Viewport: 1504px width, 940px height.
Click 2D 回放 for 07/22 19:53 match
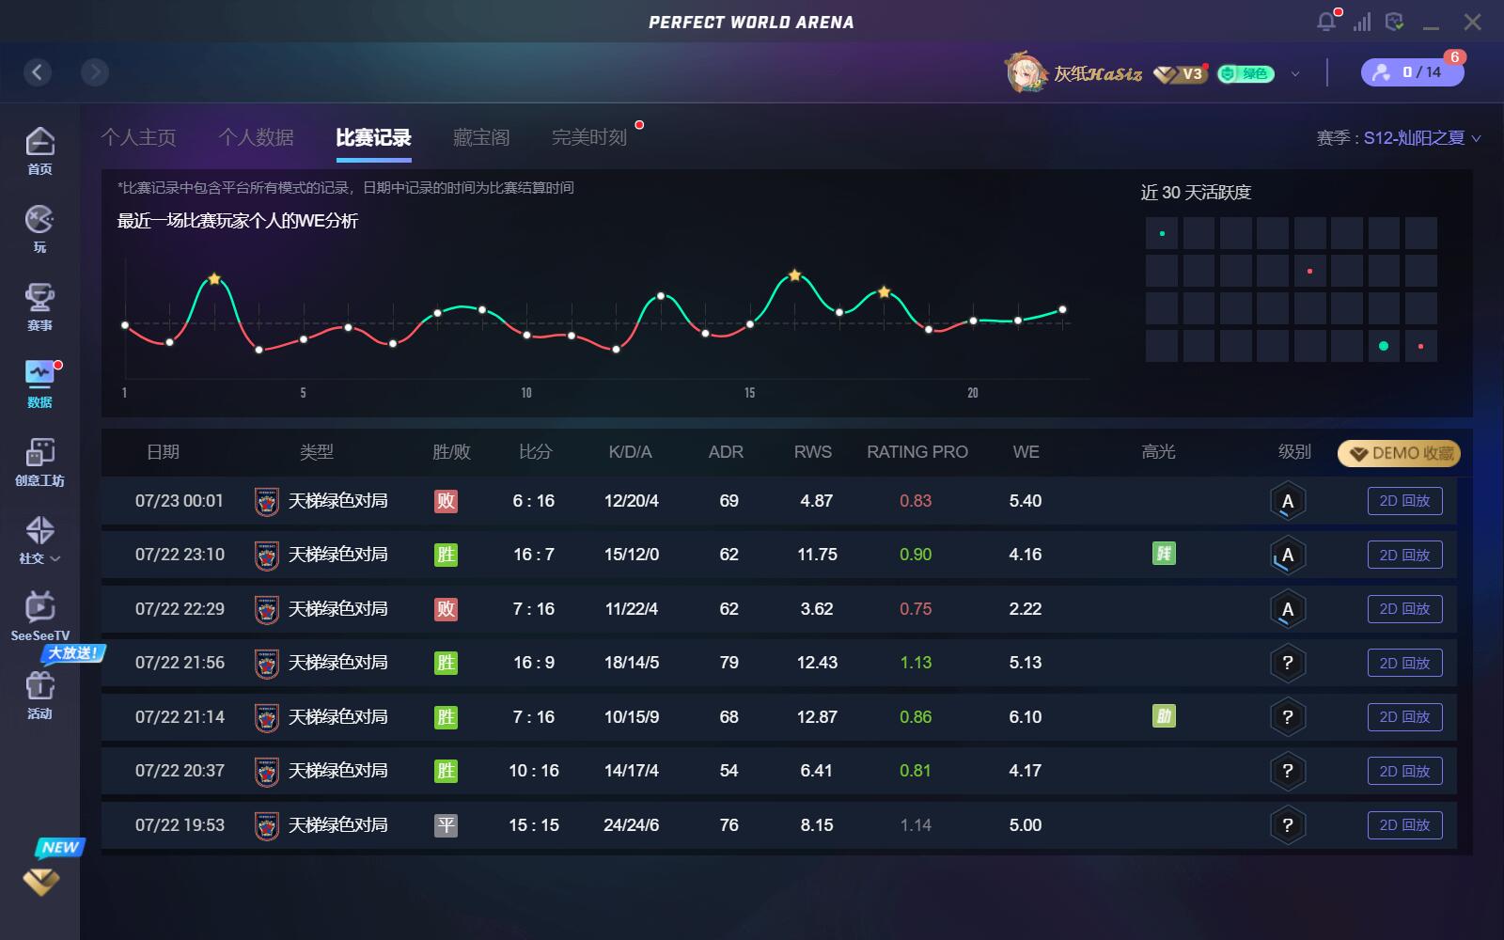(1404, 825)
